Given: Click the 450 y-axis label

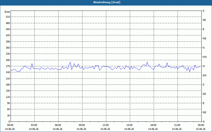Looking at the screenshot, I should (x=8, y=29).
